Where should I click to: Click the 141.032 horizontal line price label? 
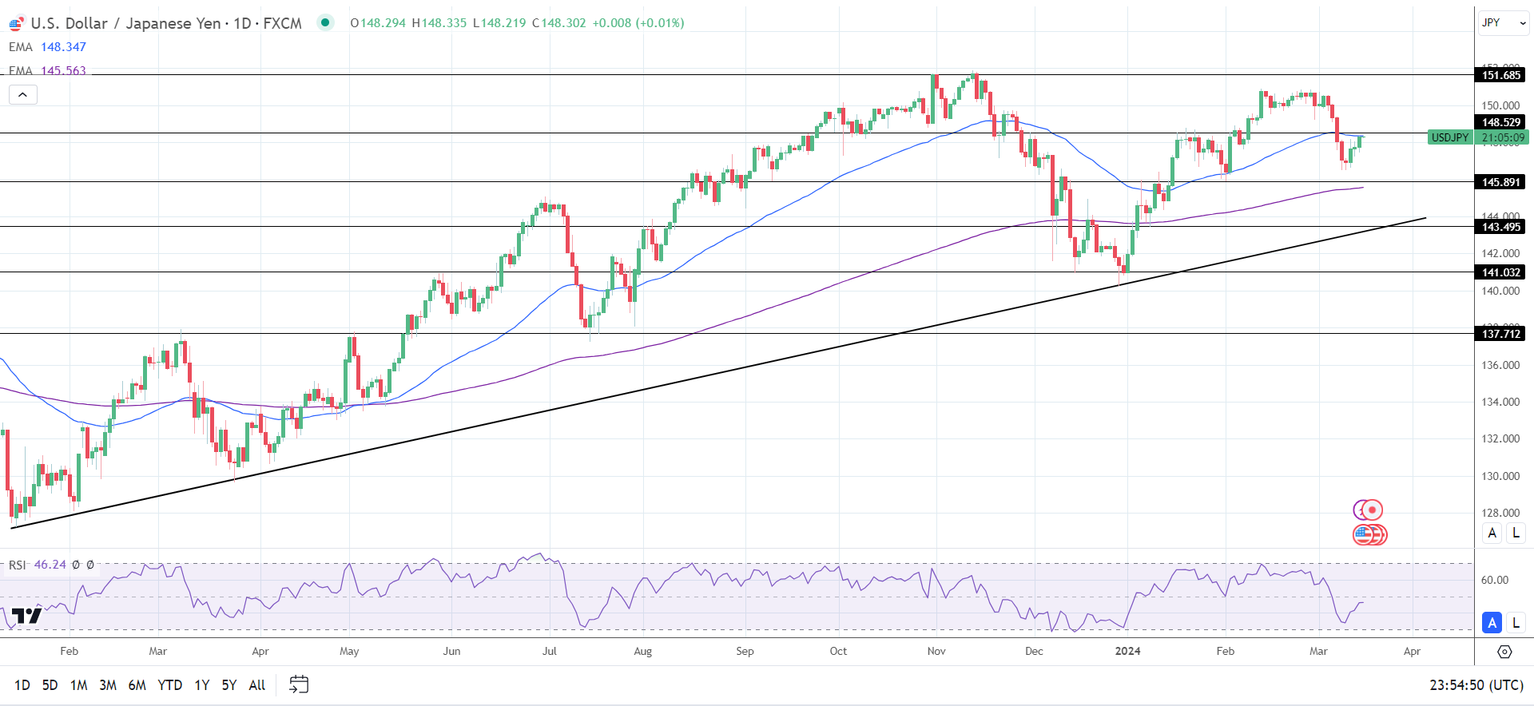pyautogui.click(x=1500, y=272)
